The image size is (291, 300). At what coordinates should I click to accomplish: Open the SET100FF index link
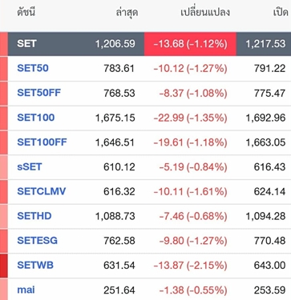42,142
